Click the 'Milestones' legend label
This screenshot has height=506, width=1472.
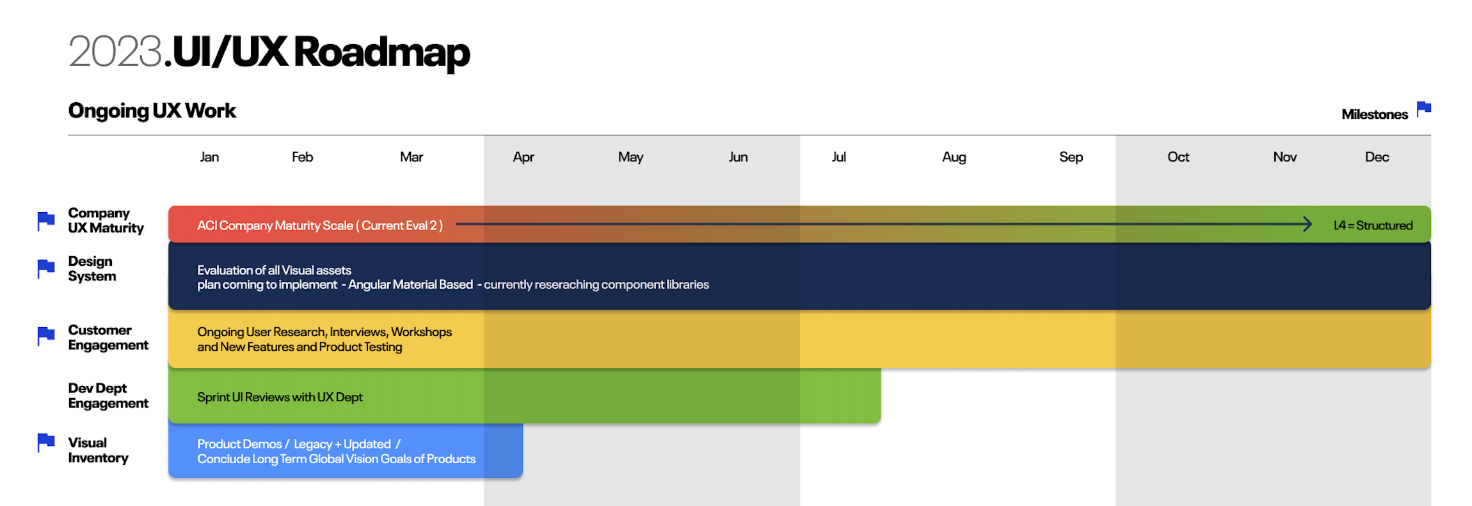click(x=1375, y=114)
